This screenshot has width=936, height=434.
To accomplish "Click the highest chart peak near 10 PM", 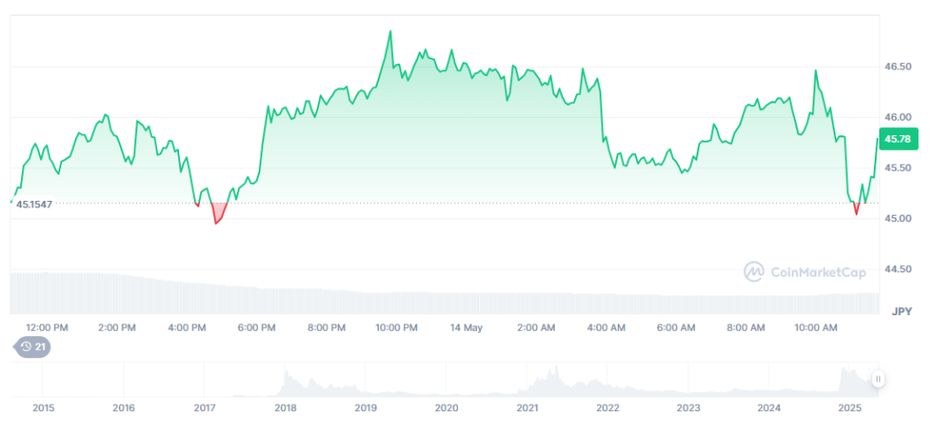I will (x=390, y=32).
